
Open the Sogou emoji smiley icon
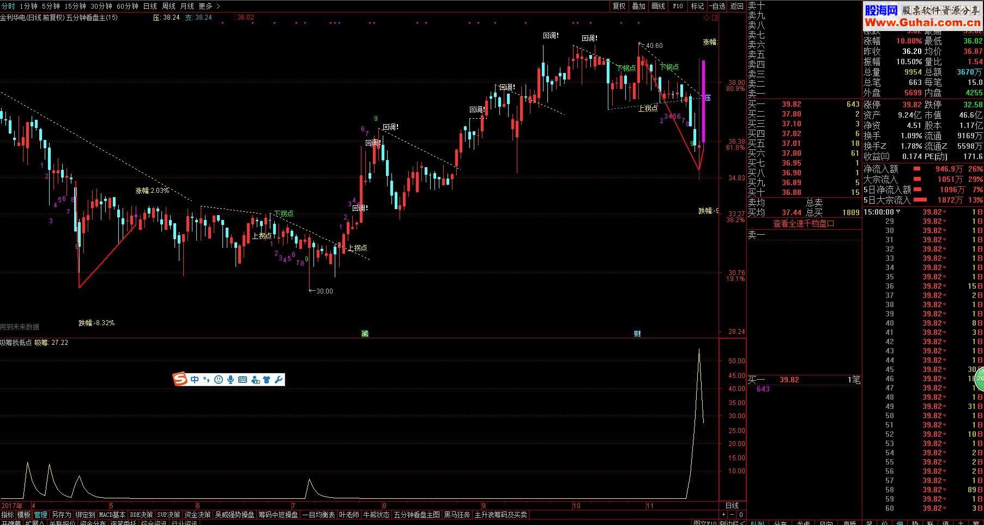[x=219, y=379]
